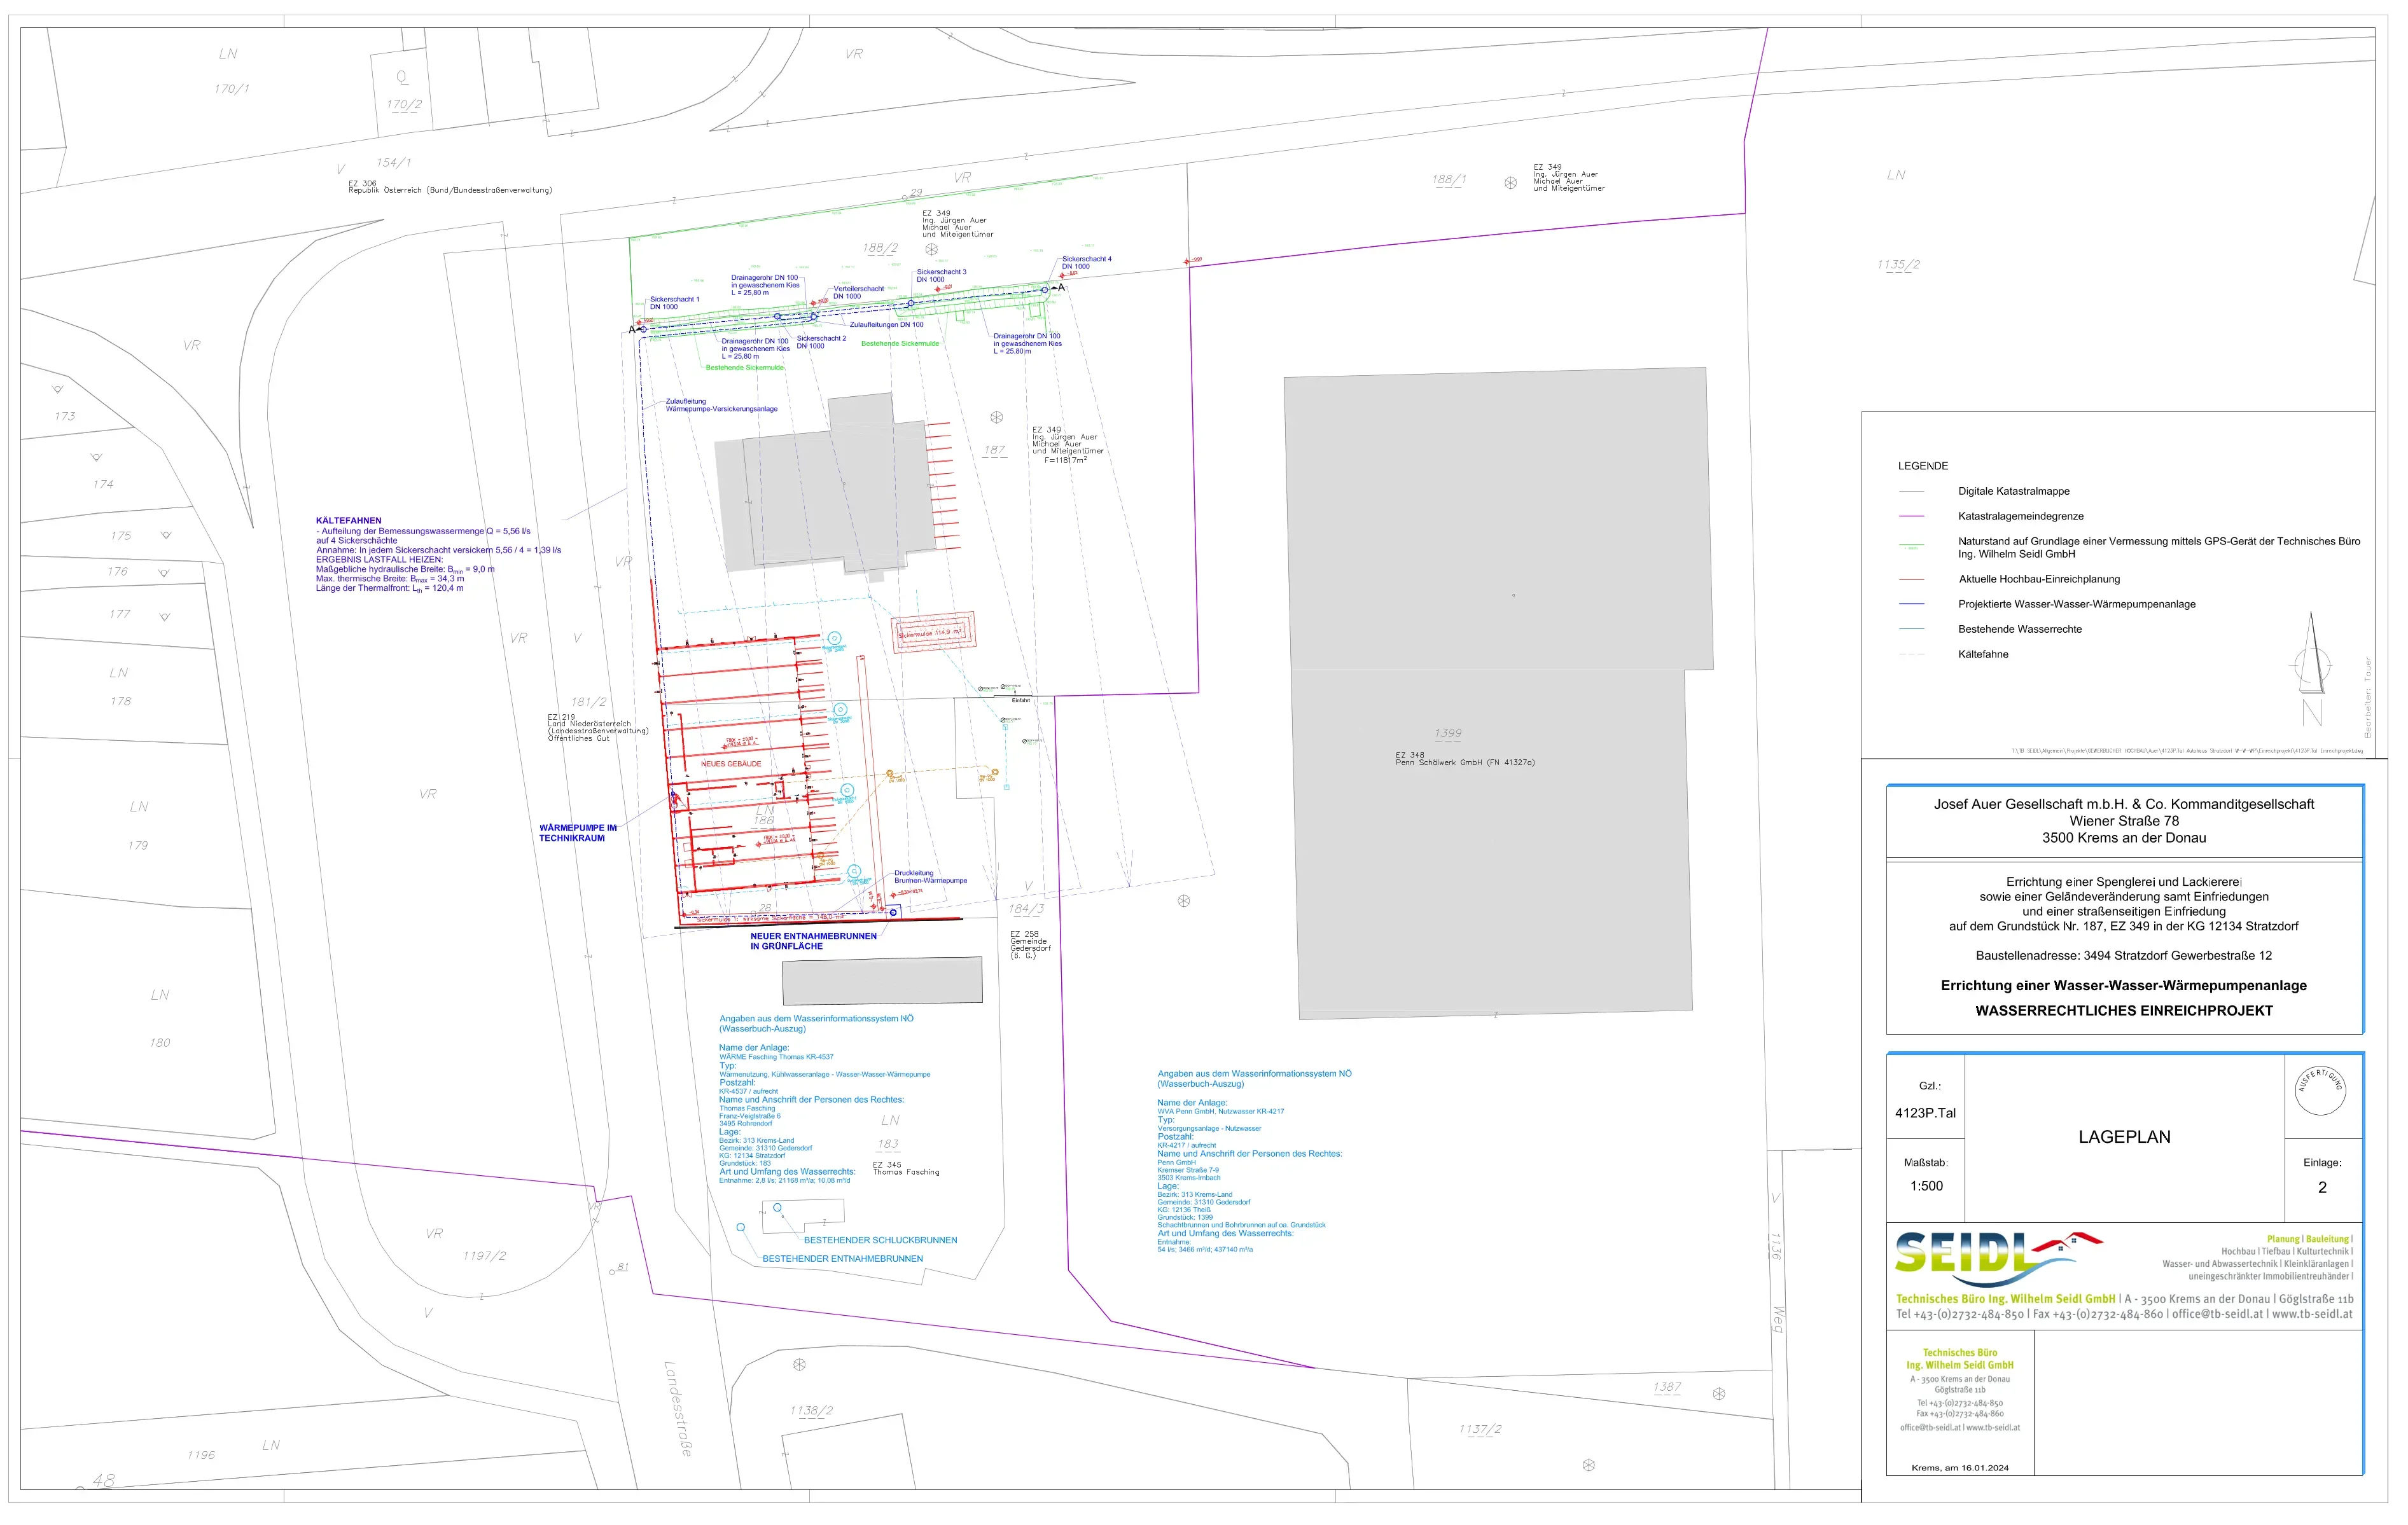Click the Maßstab 1:500 scale value
Screen dimensions: 2408x1525
[x=1926, y=1187]
